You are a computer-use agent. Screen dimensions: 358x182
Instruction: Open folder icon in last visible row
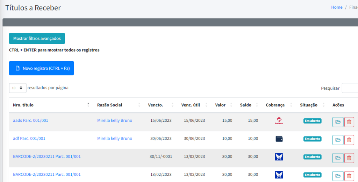tap(338, 176)
